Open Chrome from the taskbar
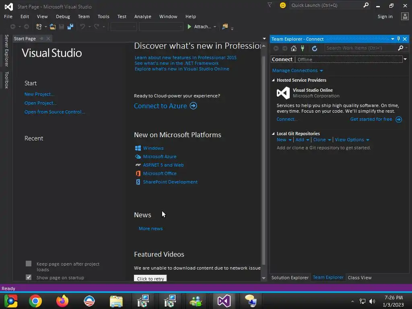Screen dimensions: 412x309 point(35,301)
